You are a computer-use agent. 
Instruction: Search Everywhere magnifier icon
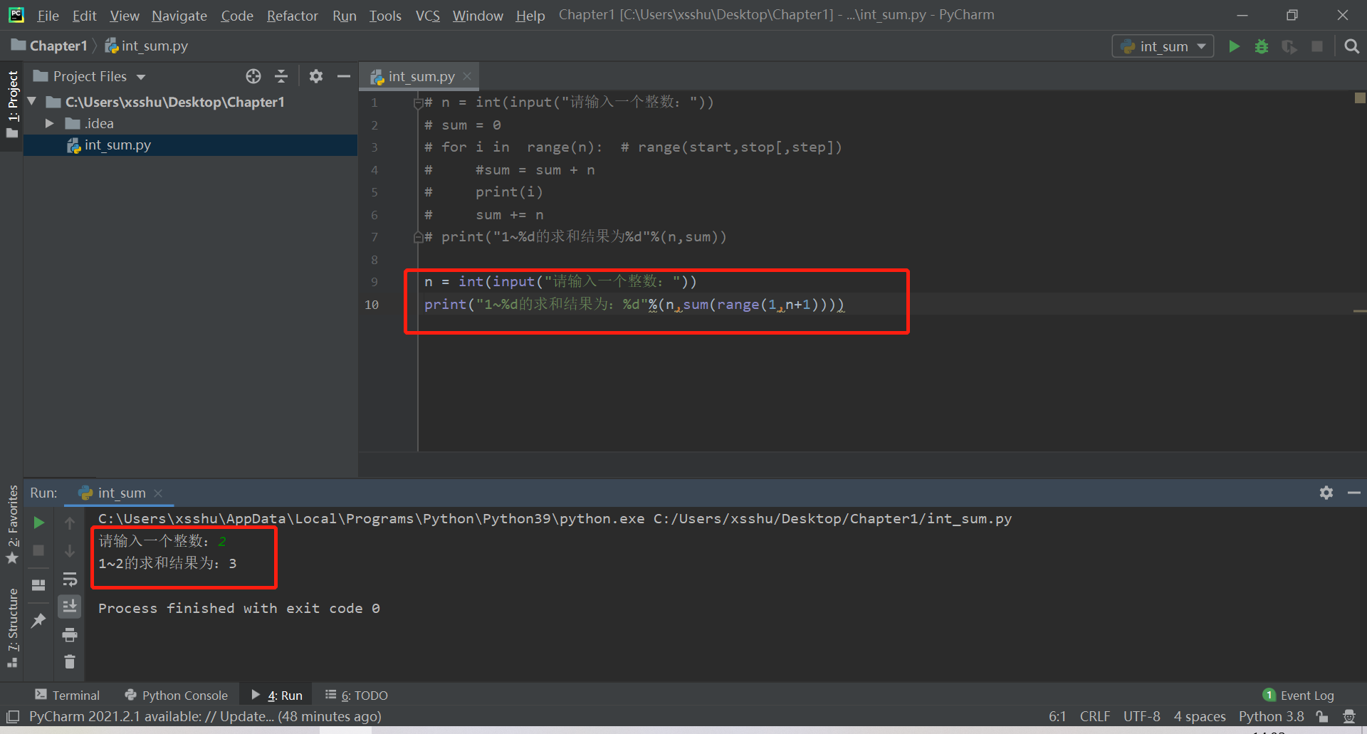(x=1351, y=46)
